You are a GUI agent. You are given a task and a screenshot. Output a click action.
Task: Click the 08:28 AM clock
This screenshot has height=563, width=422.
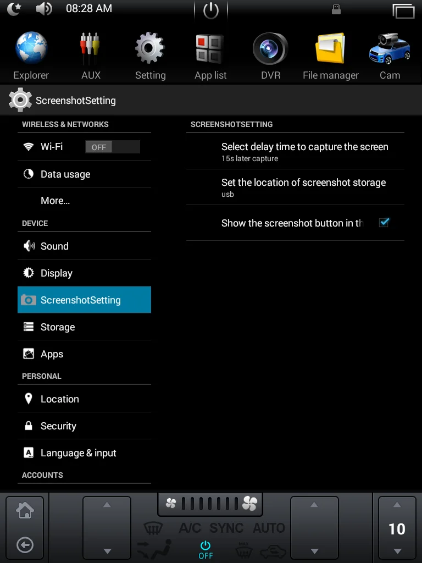tap(89, 9)
